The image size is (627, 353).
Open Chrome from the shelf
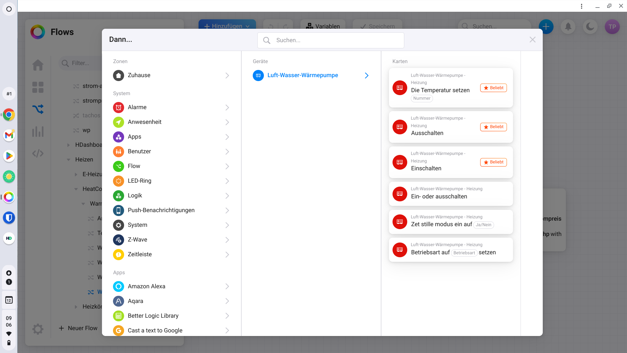[9, 115]
